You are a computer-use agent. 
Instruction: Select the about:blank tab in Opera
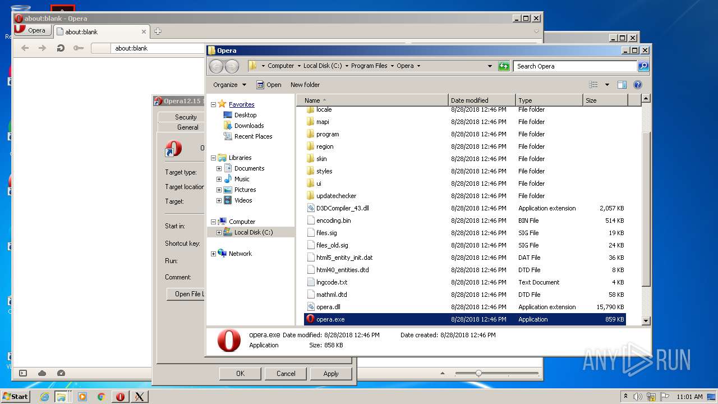(x=101, y=32)
